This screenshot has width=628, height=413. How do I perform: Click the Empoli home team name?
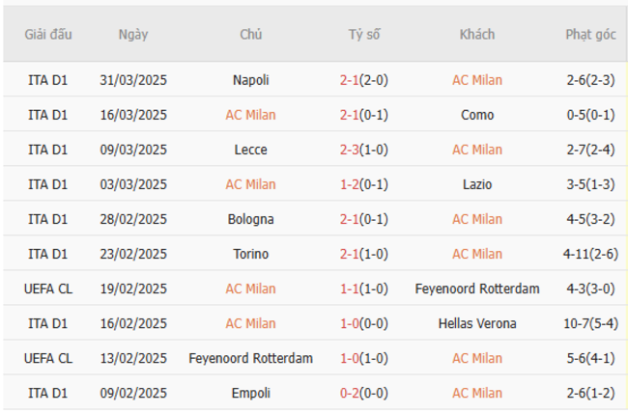click(x=251, y=393)
